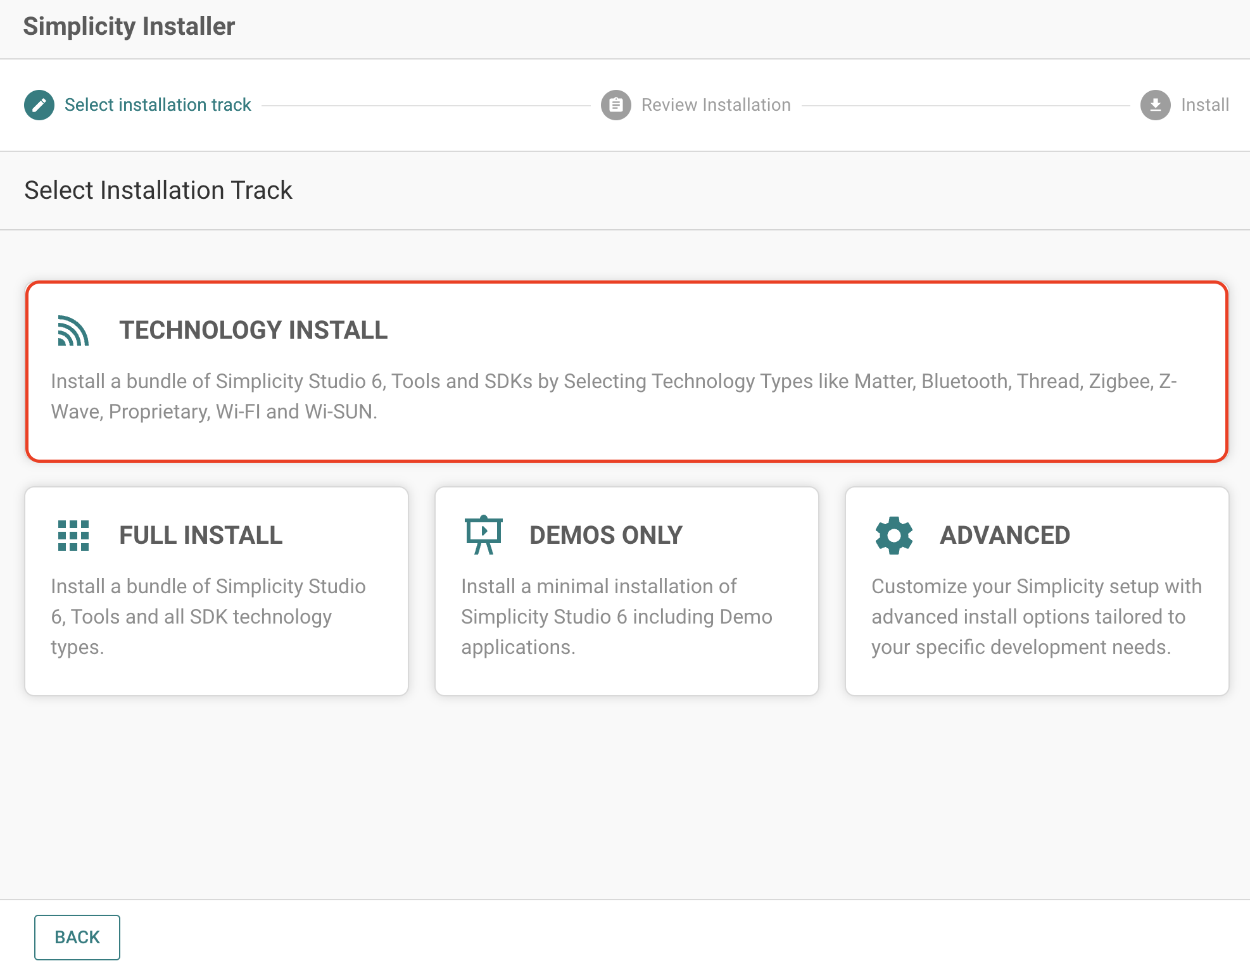Click the grid icon on the Full Install card
The width and height of the screenshot is (1250, 961).
[x=73, y=535]
